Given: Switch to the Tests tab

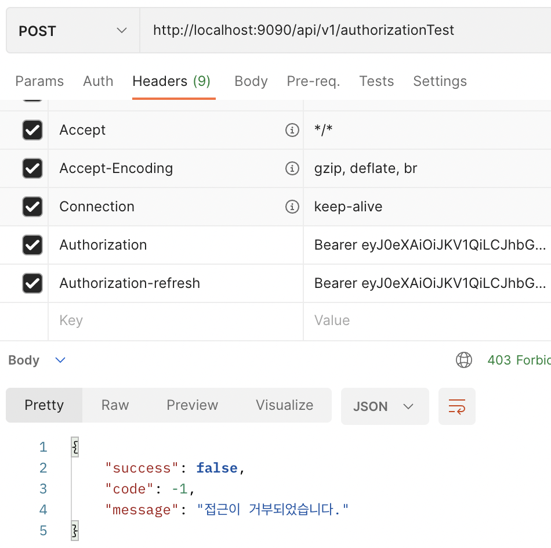Looking at the screenshot, I should coord(376,81).
